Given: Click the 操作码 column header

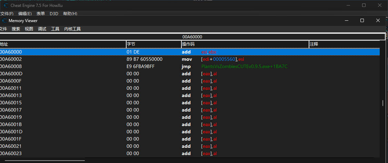Looking at the screenshot, I should point(245,44).
